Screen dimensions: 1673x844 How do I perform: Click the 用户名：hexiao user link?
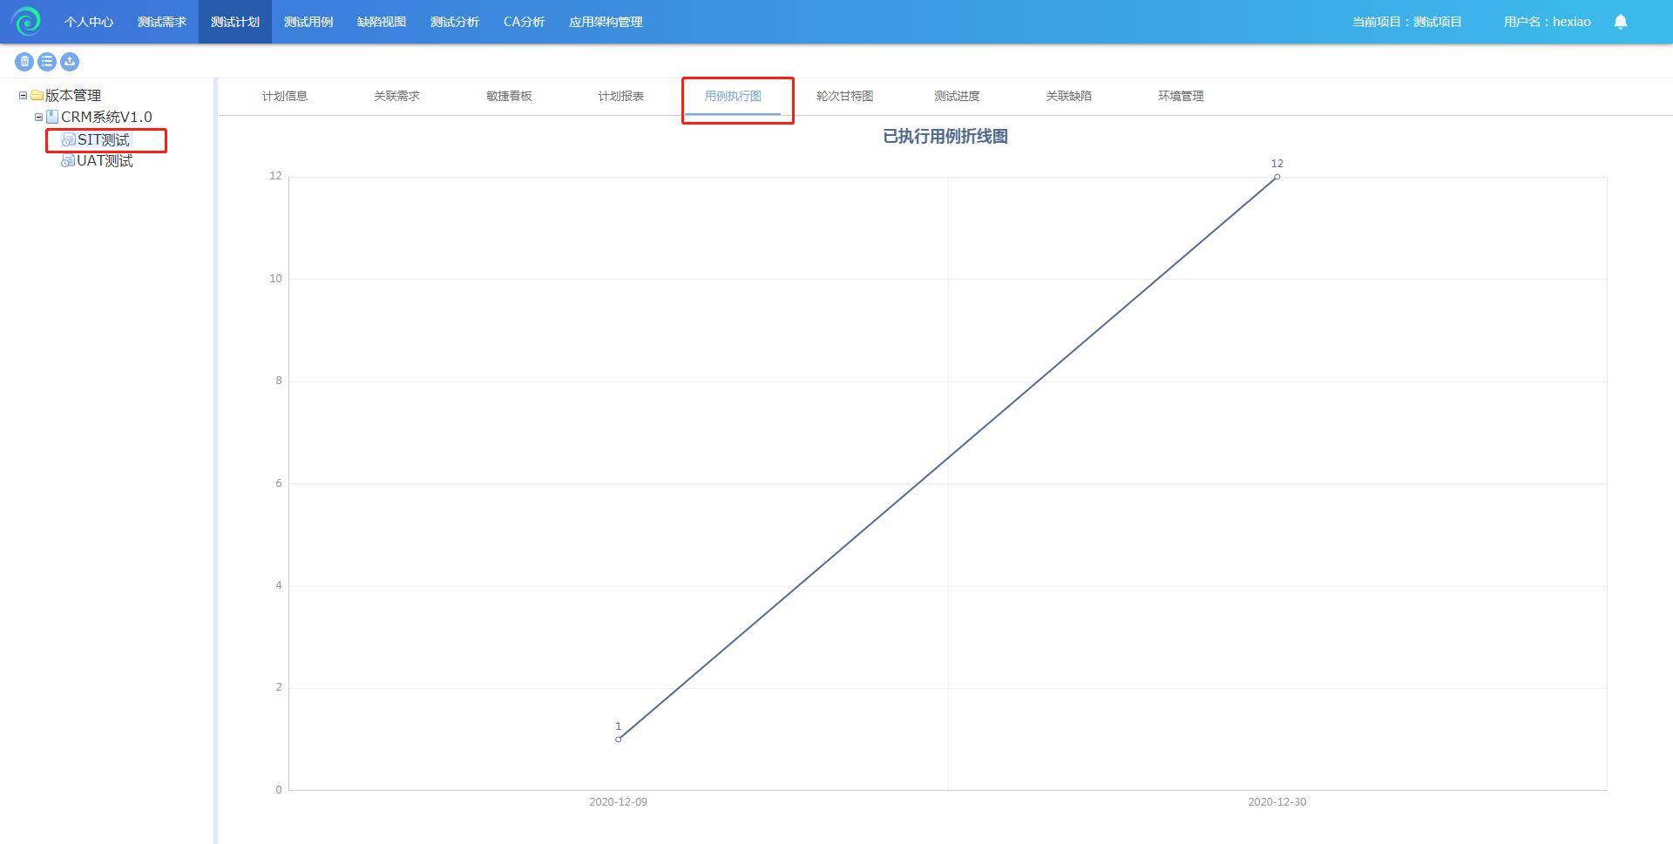point(1547,22)
